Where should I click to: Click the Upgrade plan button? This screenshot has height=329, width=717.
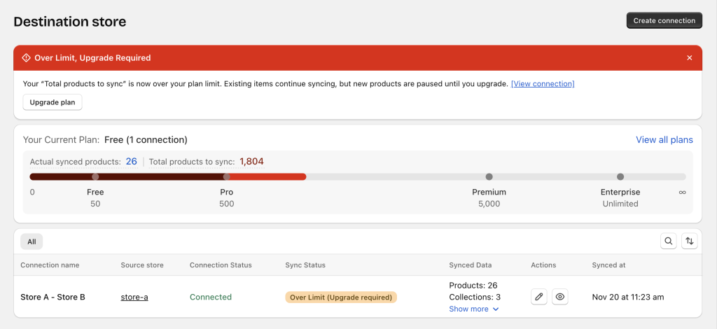pyautogui.click(x=53, y=102)
